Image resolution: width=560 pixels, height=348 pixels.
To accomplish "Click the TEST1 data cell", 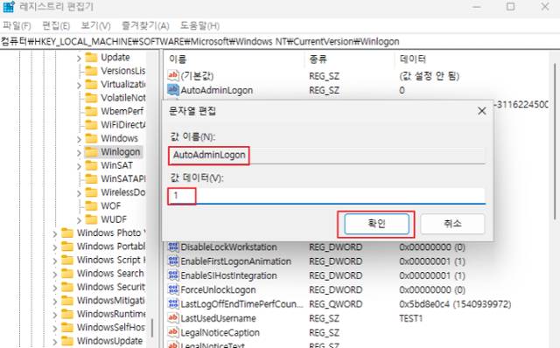I will coord(410,318).
